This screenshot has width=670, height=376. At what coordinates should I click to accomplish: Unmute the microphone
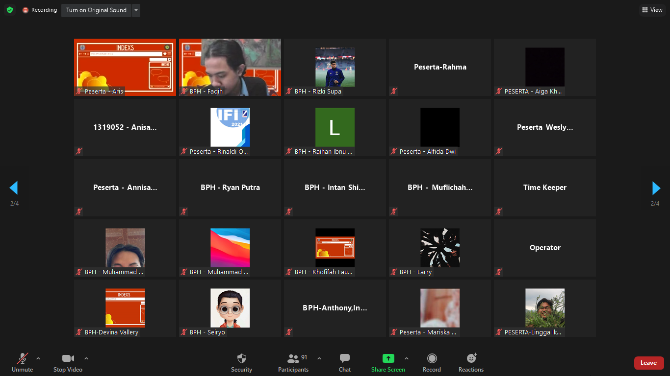pyautogui.click(x=23, y=363)
